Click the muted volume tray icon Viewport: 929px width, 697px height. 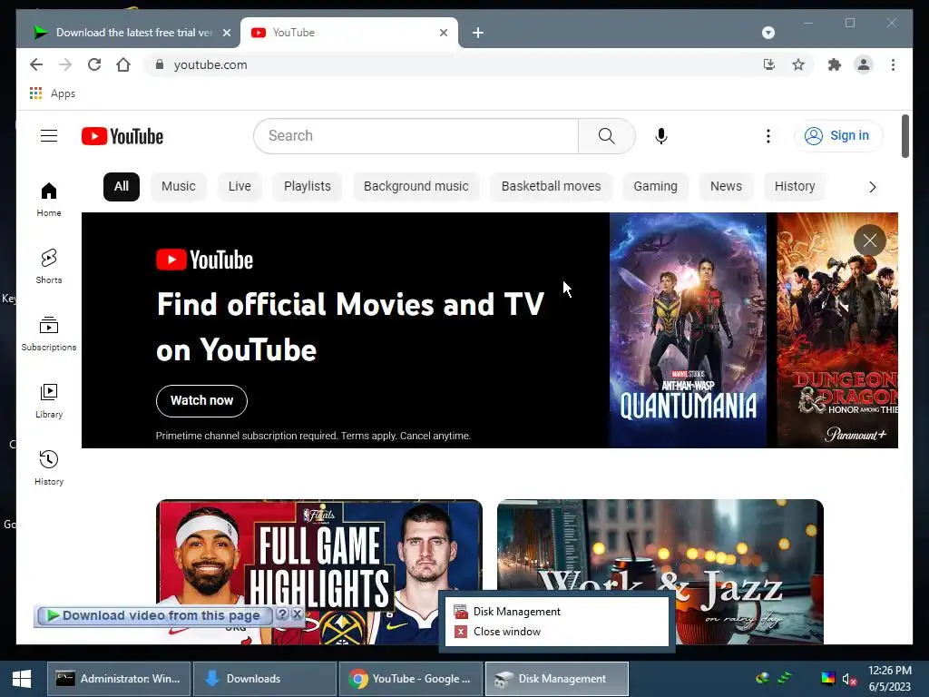tap(849, 679)
